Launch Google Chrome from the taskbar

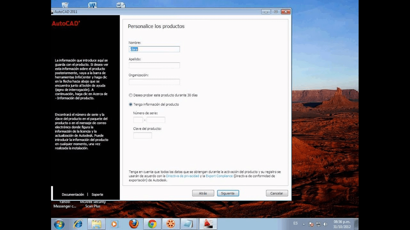pos(152,224)
